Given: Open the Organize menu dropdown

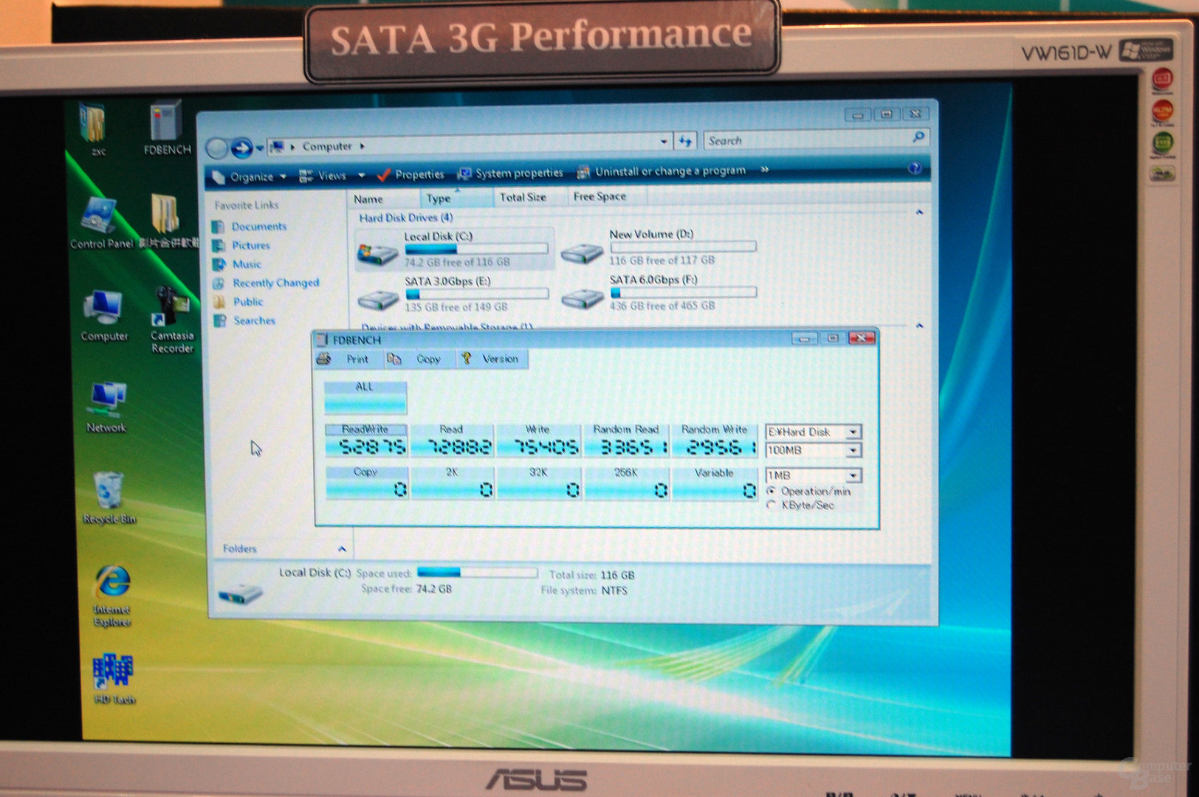Looking at the screenshot, I should 250,177.
